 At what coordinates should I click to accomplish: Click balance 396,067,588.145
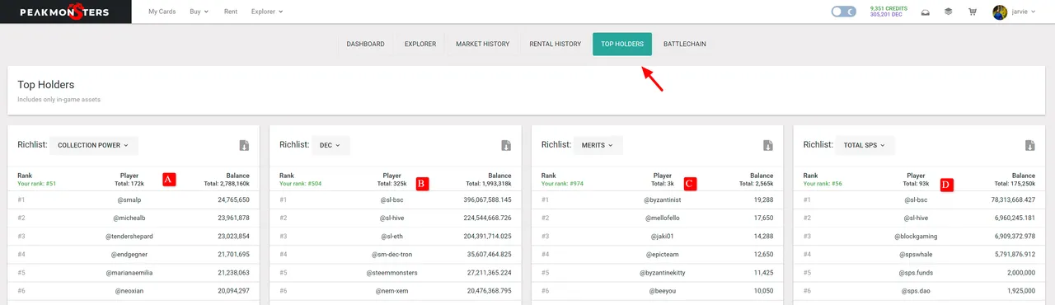486,200
